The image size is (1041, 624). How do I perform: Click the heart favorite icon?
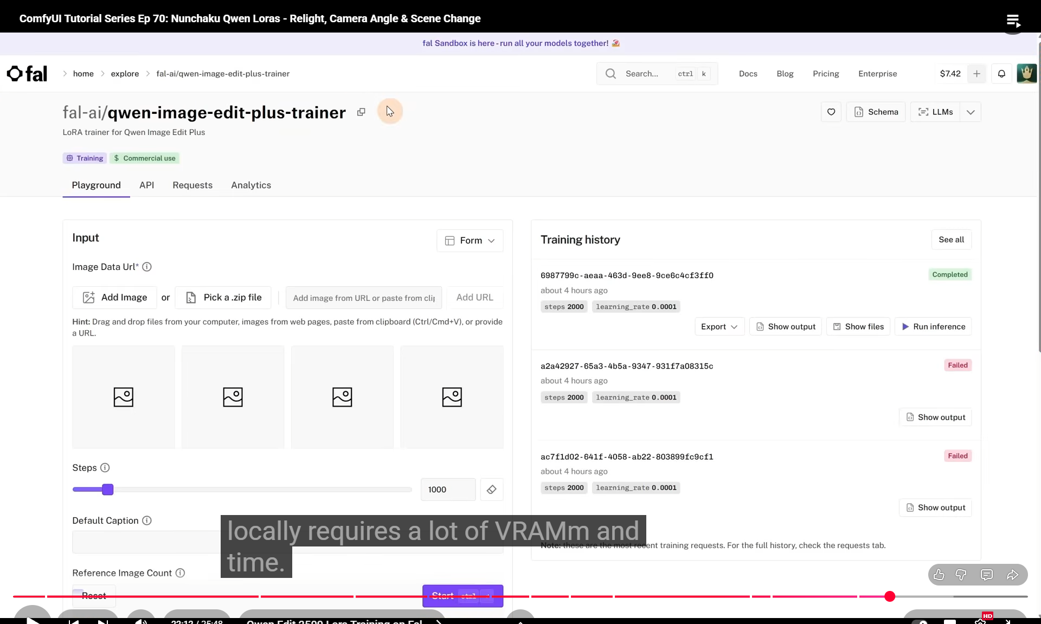click(x=831, y=112)
